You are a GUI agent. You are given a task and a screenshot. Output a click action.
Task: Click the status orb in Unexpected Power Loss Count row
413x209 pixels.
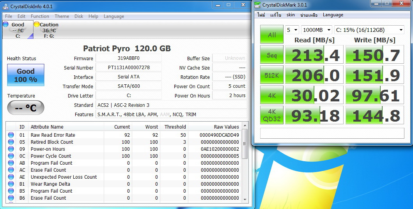tap(11, 177)
